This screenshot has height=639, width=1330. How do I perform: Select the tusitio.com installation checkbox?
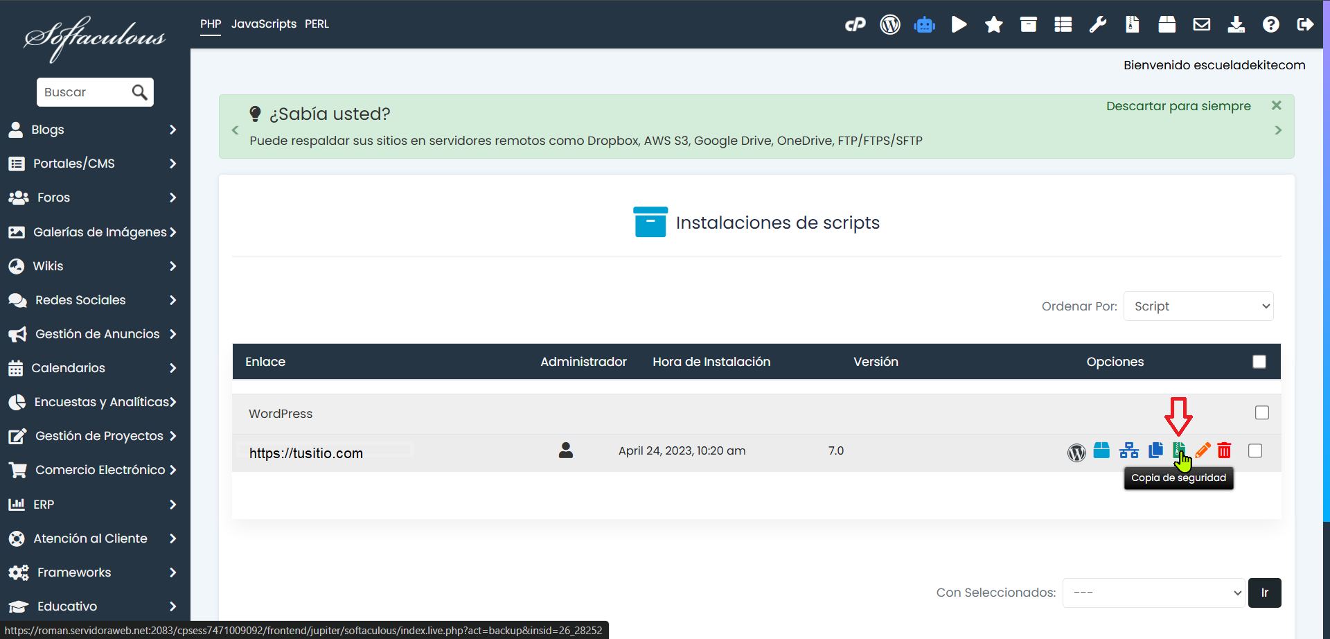(1255, 451)
